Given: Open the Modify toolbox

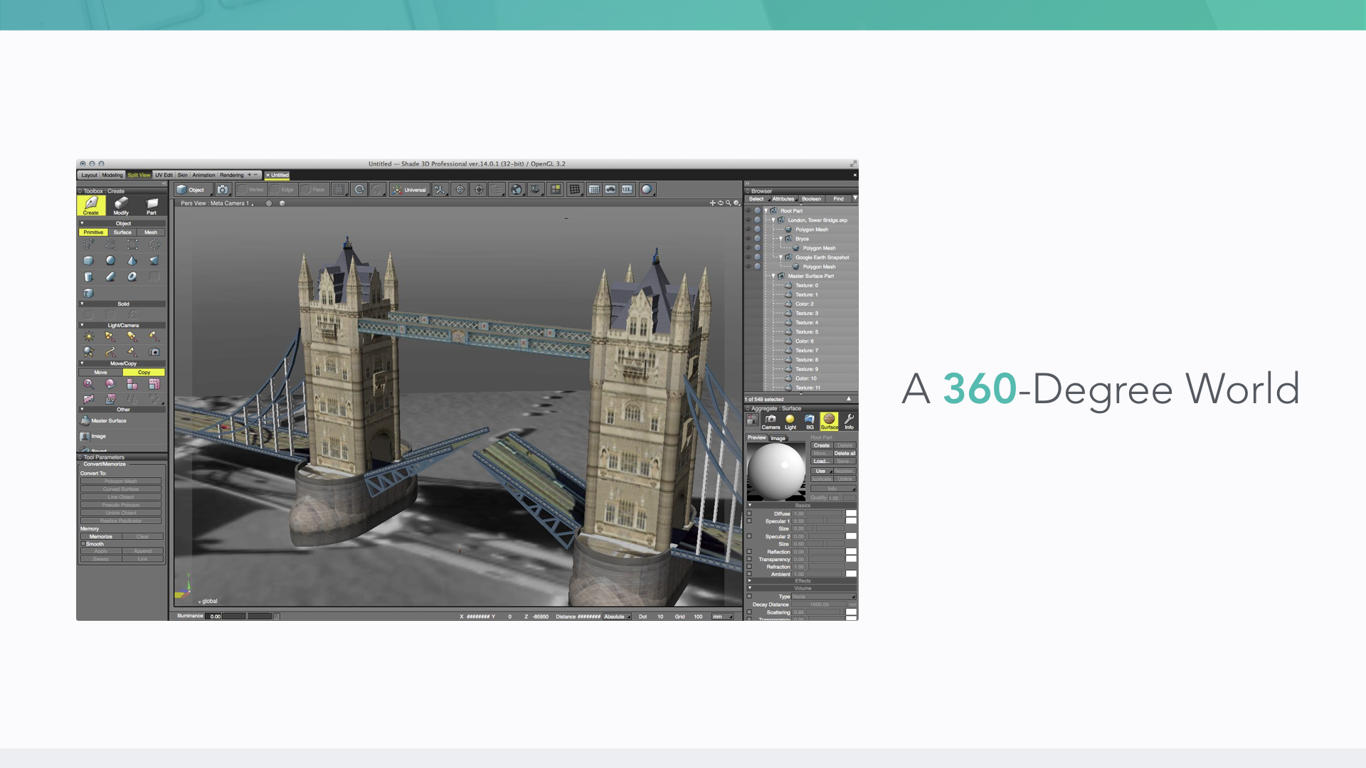Looking at the screenshot, I should tap(121, 206).
